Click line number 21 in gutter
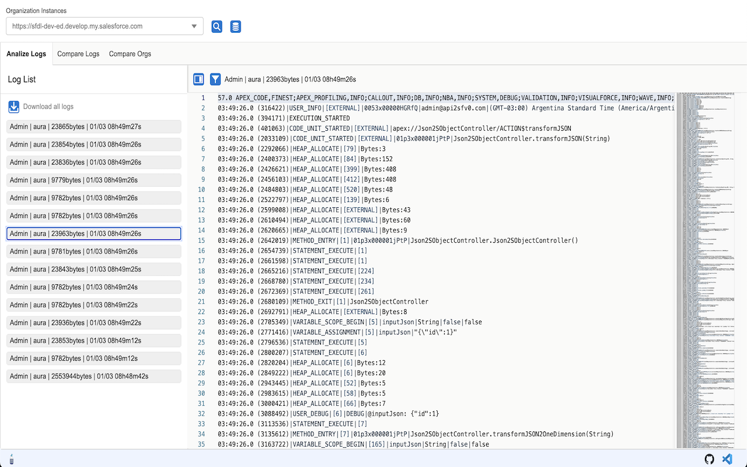The height and width of the screenshot is (467, 747). [201, 302]
